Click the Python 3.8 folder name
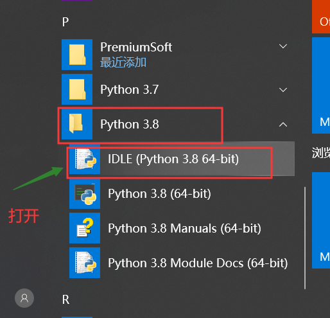This screenshot has height=318, width=330. [130, 124]
